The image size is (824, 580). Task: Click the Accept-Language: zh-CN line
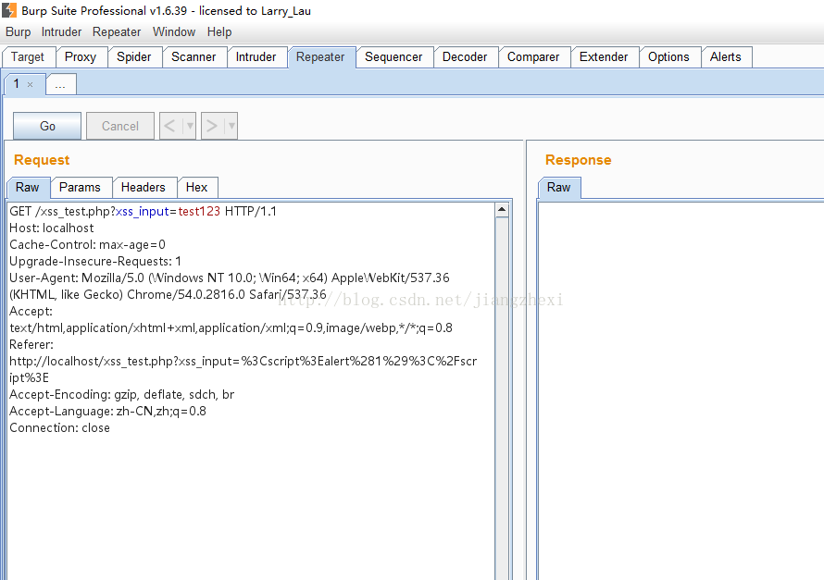coord(107,412)
